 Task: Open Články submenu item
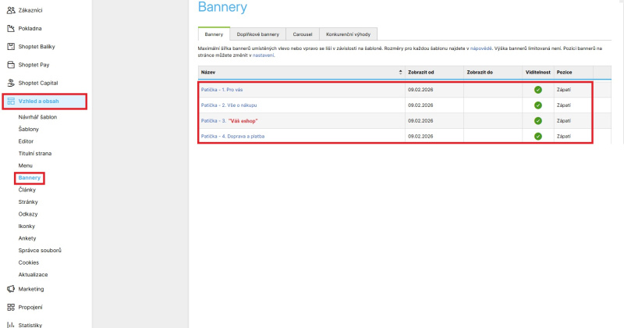pyautogui.click(x=27, y=190)
